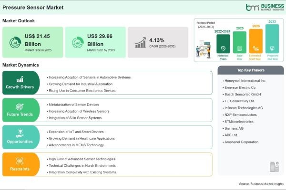Select the Future Trends label

(x=20, y=114)
